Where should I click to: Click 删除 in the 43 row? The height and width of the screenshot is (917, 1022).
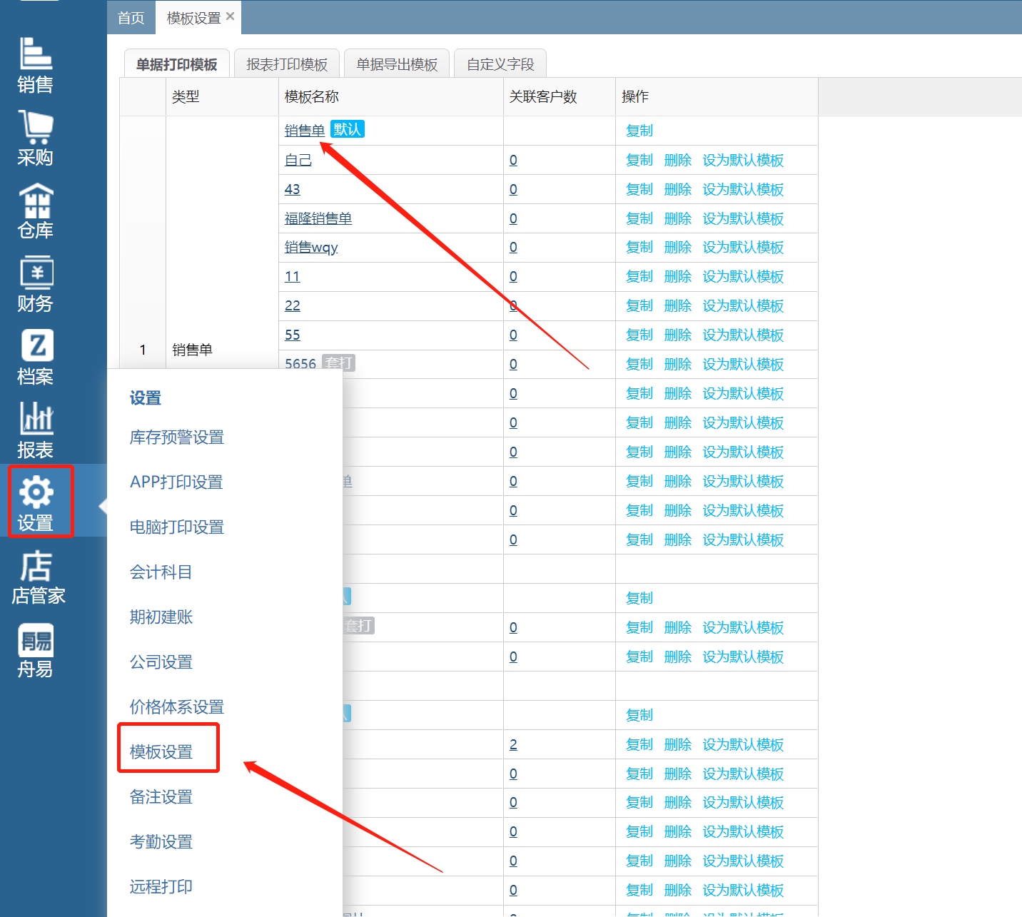coord(678,189)
